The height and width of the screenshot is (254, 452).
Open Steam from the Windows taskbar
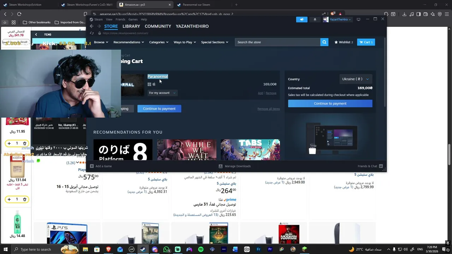tap(143, 249)
